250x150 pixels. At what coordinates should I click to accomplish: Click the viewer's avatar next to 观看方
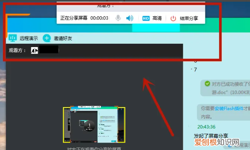point(35,50)
